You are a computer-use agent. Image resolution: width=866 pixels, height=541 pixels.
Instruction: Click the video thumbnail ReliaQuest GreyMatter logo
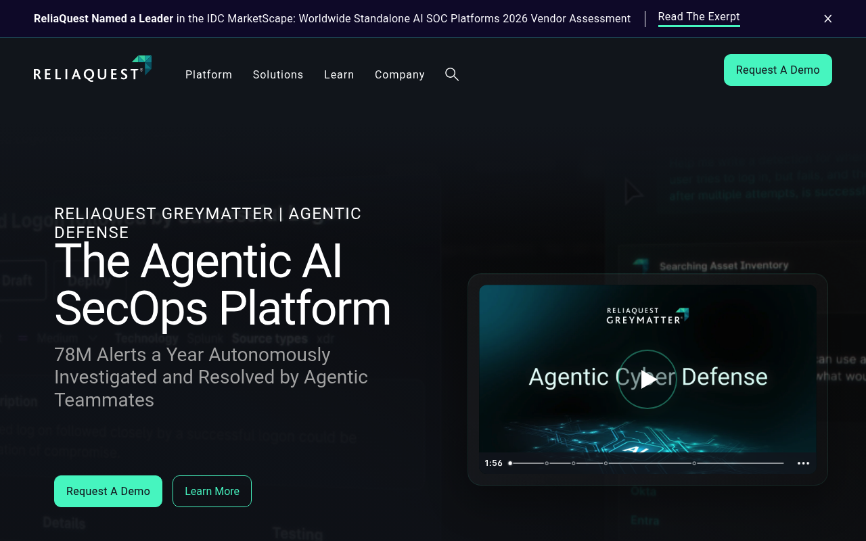click(x=647, y=316)
